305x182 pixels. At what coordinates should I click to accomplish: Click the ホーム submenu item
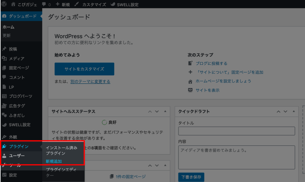[8, 27]
